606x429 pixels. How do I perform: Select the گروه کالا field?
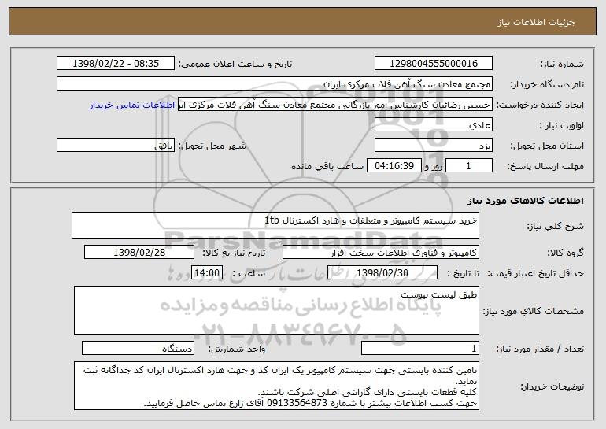[x=381, y=253]
